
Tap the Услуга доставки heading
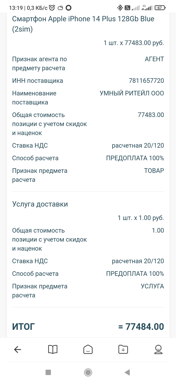click(40, 204)
